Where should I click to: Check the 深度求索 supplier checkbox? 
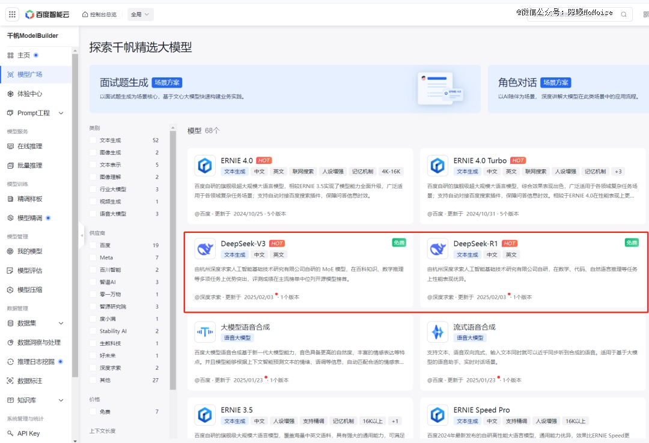[x=93, y=368]
